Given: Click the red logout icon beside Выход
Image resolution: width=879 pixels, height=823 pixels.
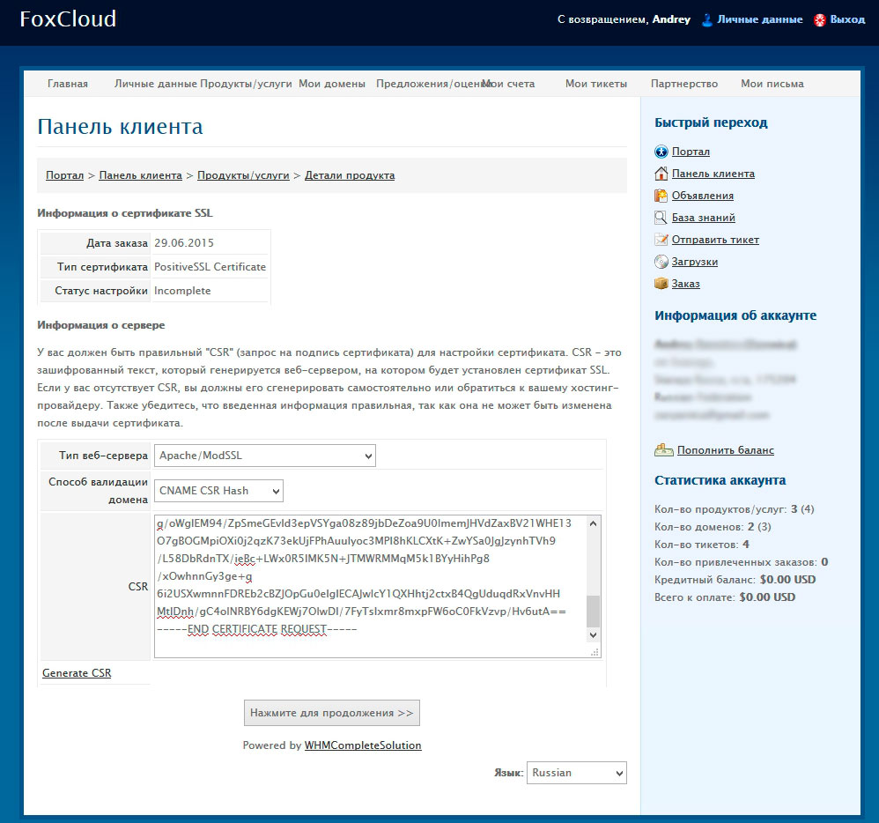Looking at the screenshot, I should [820, 20].
